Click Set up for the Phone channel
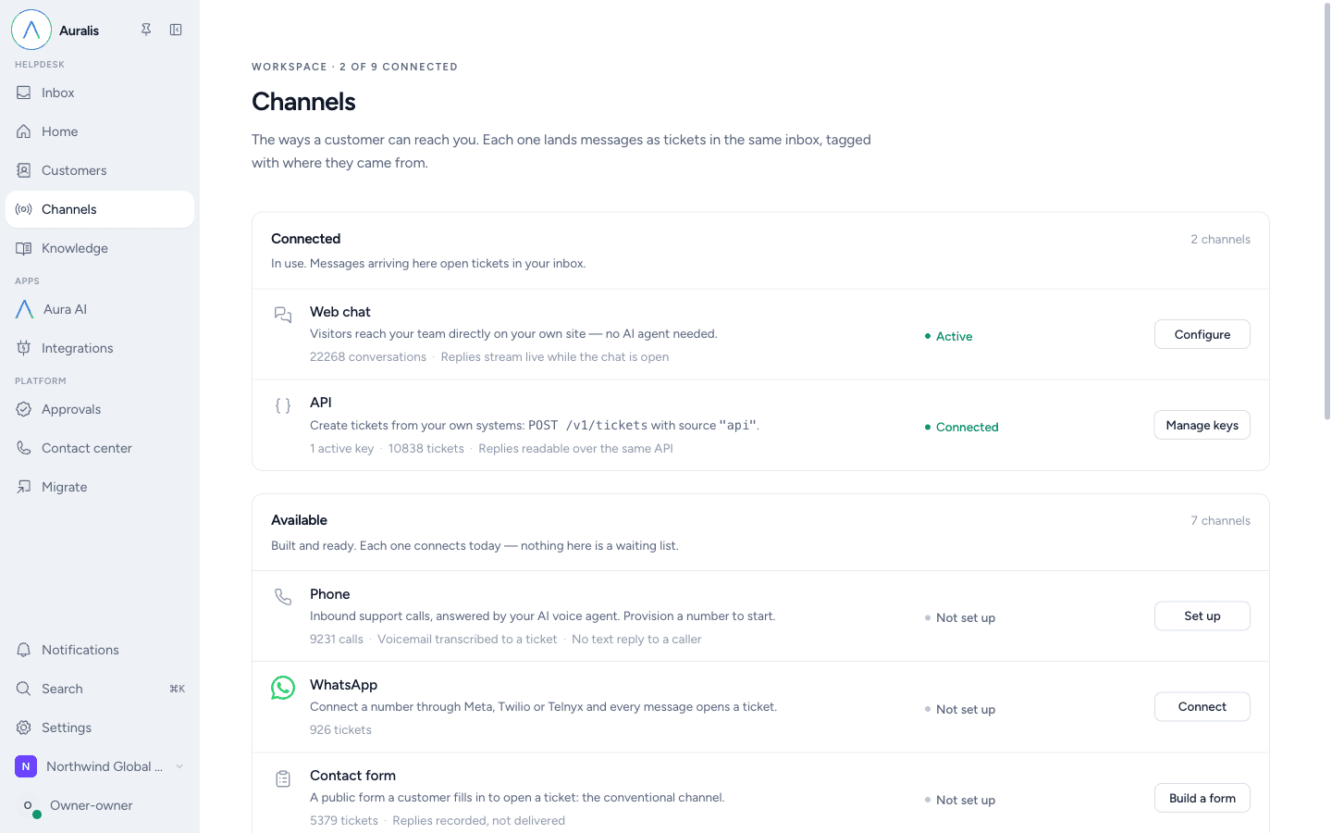Image resolution: width=1332 pixels, height=833 pixels. point(1202,615)
